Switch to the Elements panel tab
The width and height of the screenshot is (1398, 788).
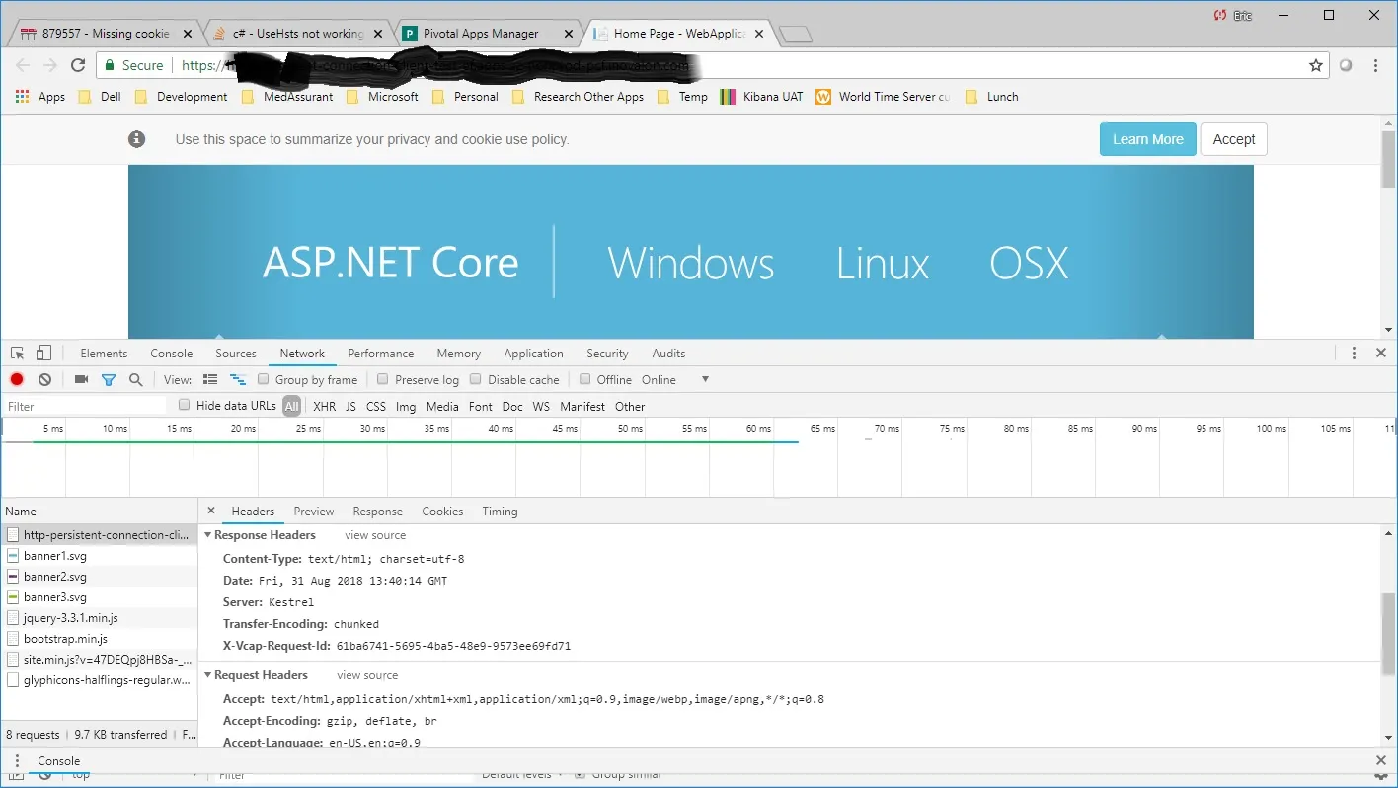[x=104, y=354]
